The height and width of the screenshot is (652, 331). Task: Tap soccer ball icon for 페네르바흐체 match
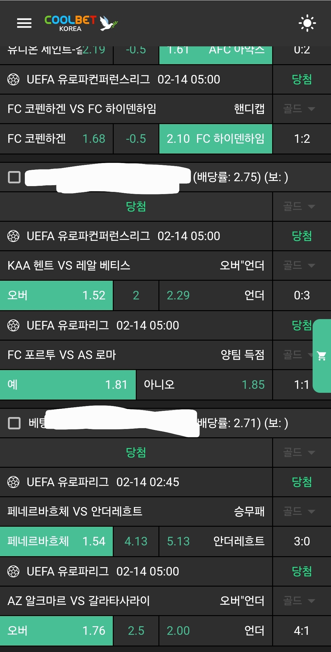pyautogui.click(x=13, y=482)
